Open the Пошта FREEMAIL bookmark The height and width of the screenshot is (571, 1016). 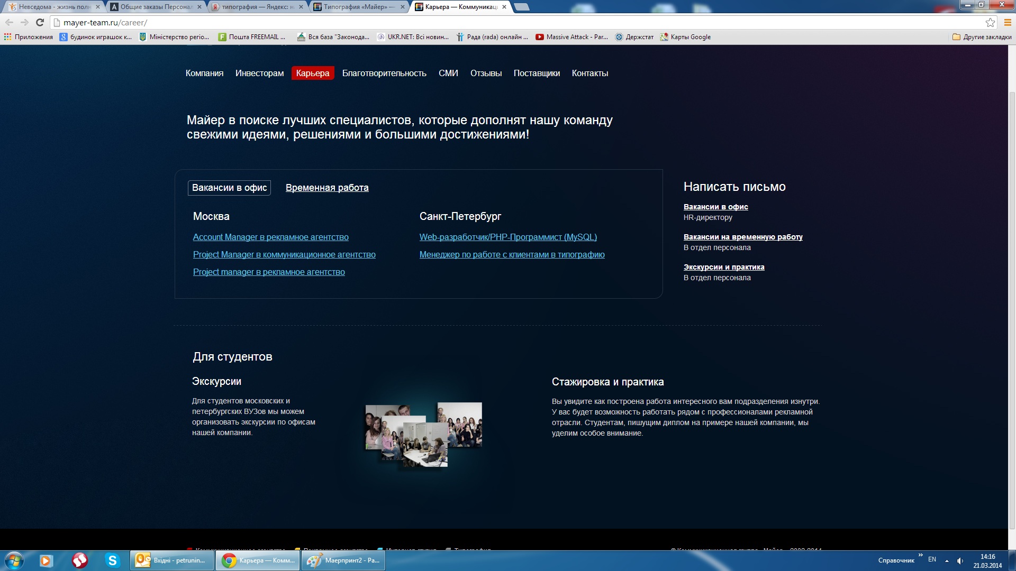pyautogui.click(x=252, y=37)
